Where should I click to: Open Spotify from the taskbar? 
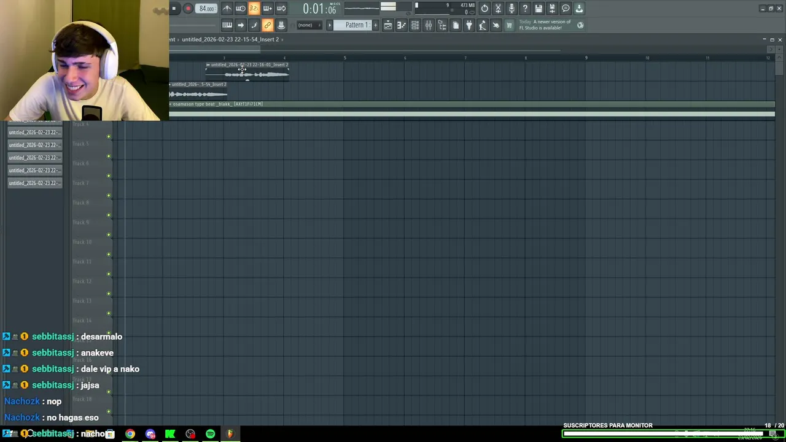click(211, 434)
